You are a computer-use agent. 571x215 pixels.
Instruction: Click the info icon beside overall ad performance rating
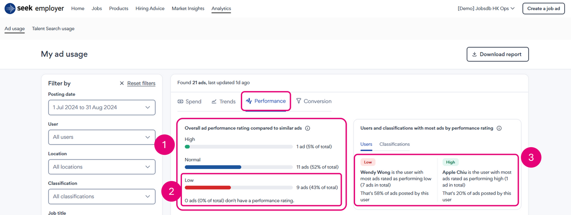coord(308,128)
